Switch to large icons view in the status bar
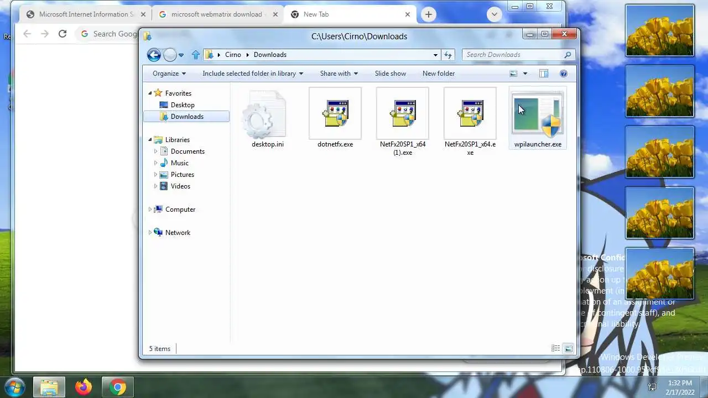The height and width of the screenshot is (398, 708). [568, 348]
